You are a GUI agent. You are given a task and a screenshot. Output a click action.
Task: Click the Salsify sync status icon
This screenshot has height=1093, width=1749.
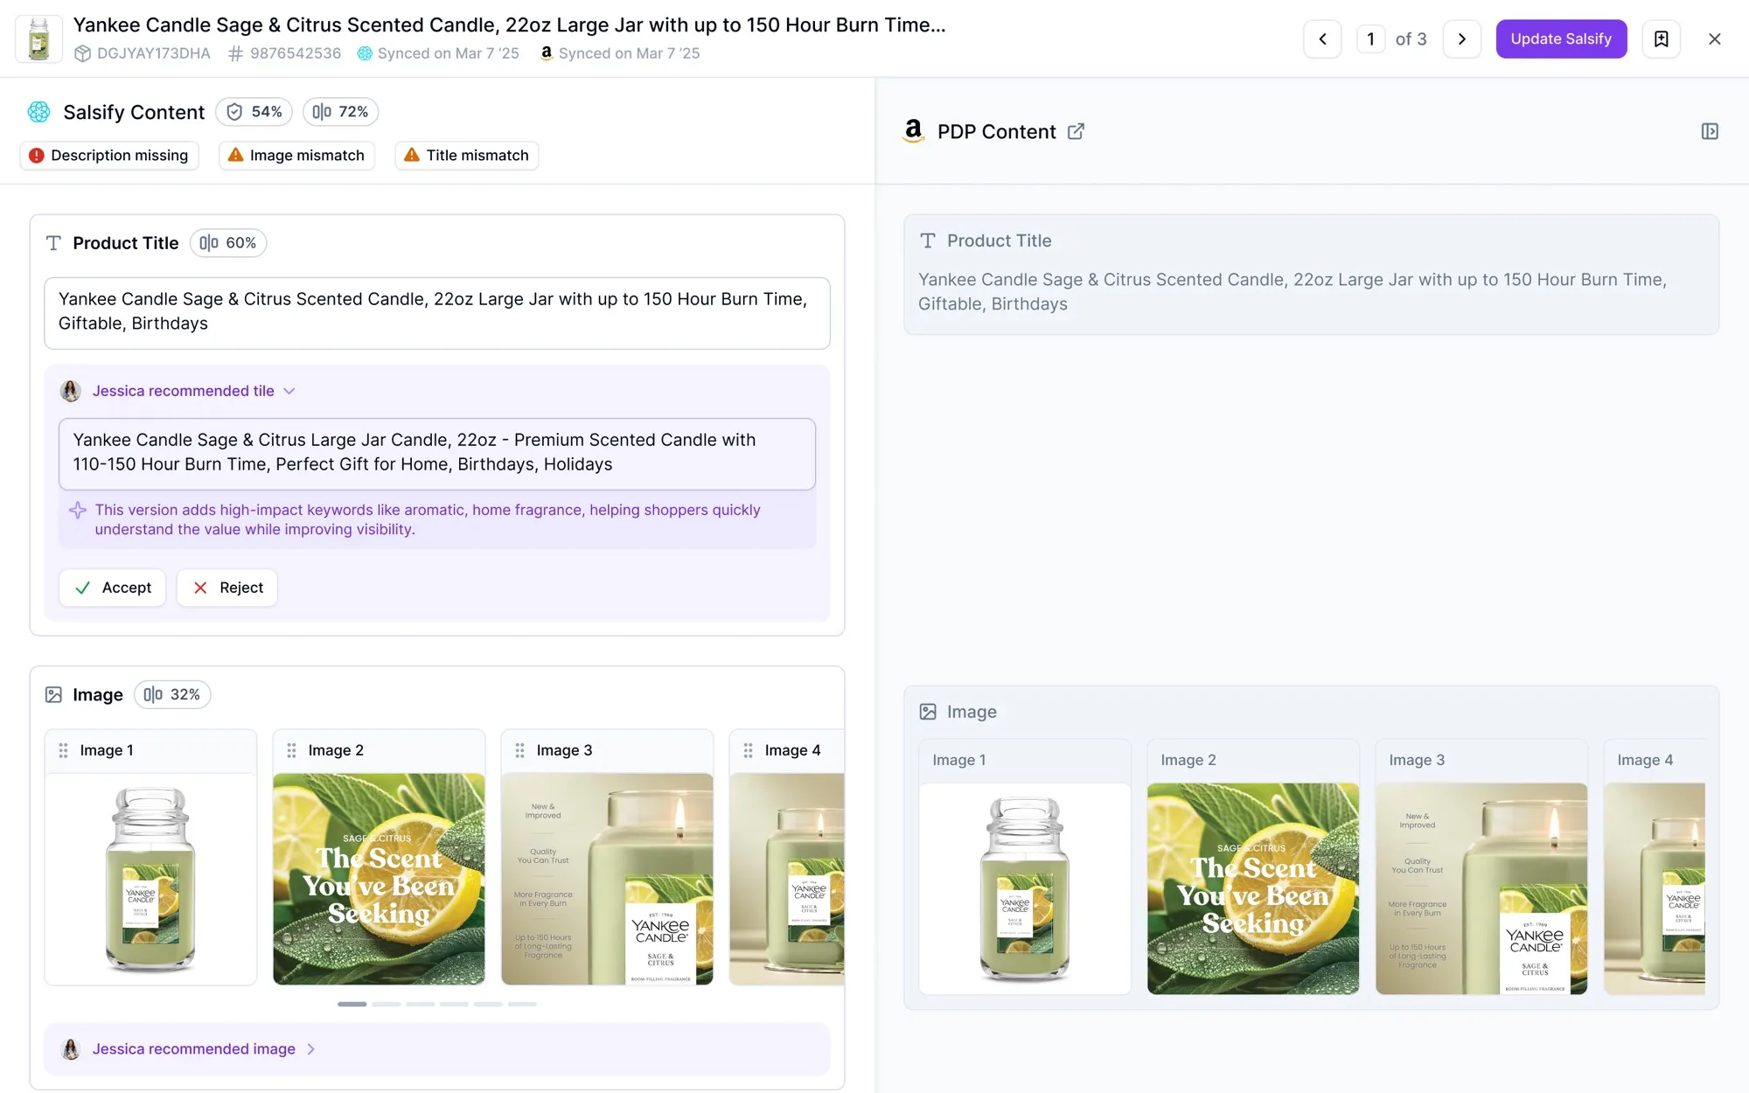tap(365, 53)
